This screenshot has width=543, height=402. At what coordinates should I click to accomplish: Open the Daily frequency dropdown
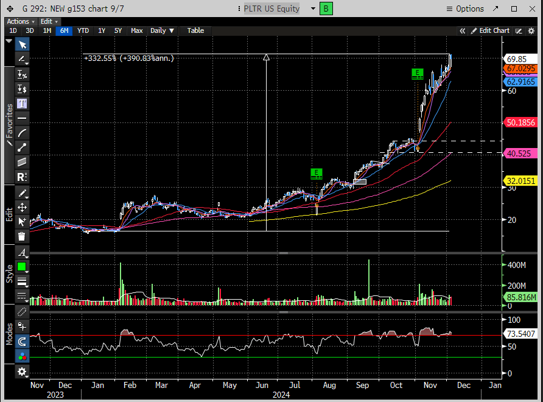pos(162,30)
